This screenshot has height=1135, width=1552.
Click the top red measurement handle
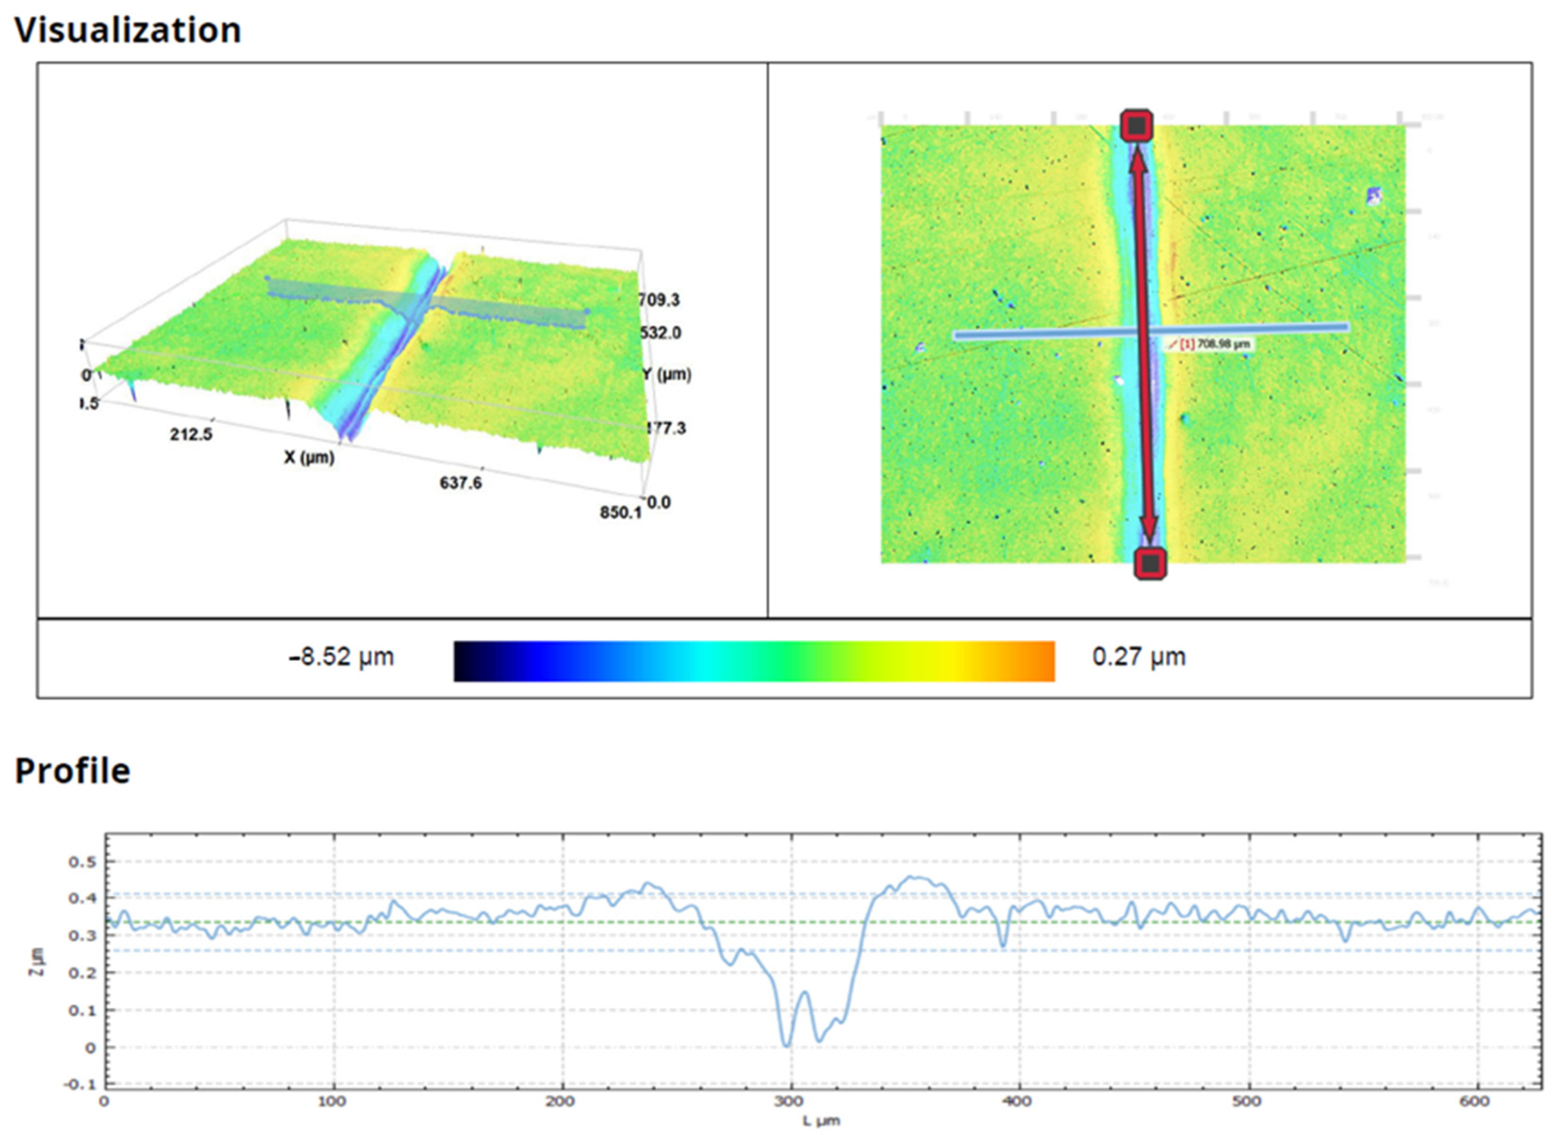click(1137, 126)
